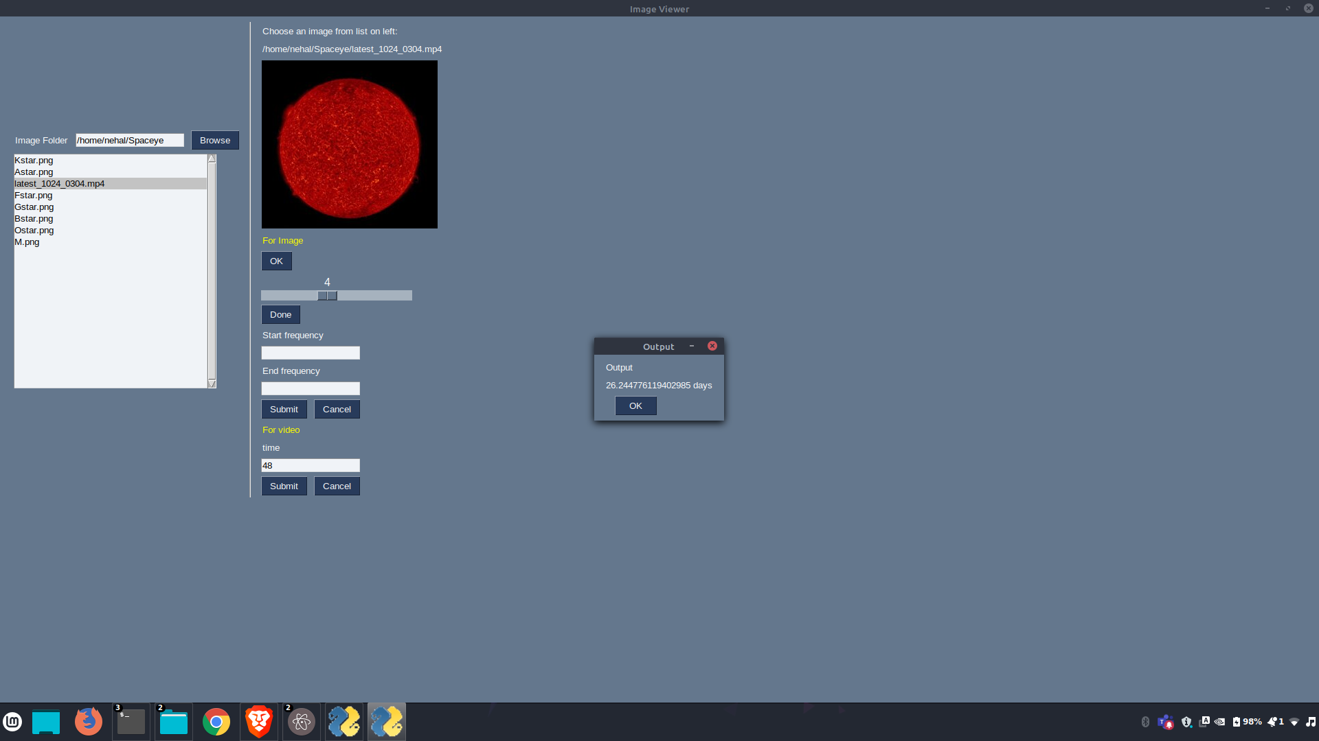
Task: Close the Output dialog window
Action: coord(712,346)
